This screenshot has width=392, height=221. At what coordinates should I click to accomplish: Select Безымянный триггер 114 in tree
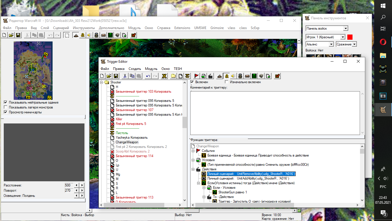135,156
